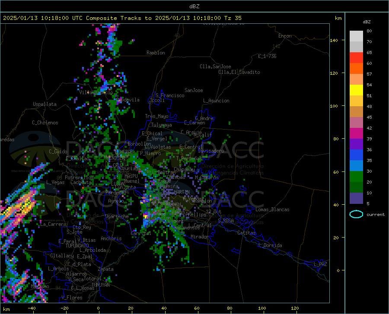Click the 'Lomas_Blancas' place label
Screen dimensions: 389x314
pyautogui.click(x=272, y=209)
